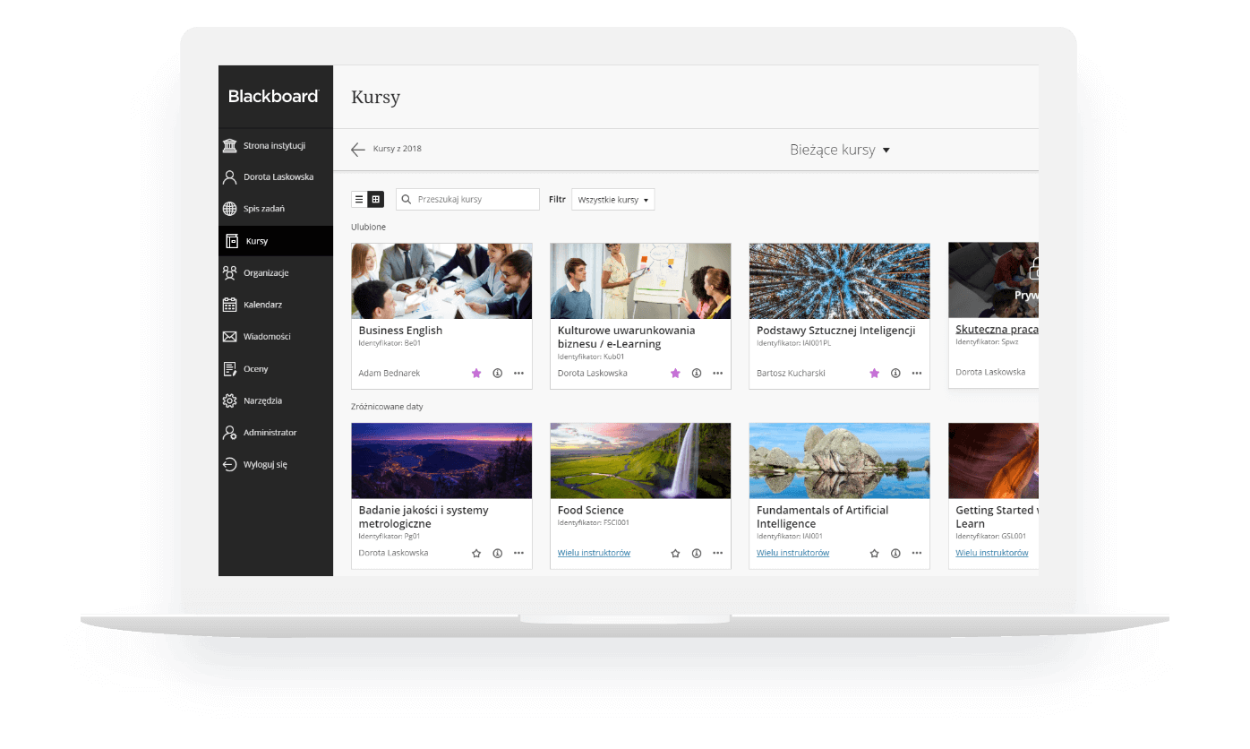1250x749 pixels.
Task: Open the Wszystkie kursy filter dropdown
Action: point(613,199)
